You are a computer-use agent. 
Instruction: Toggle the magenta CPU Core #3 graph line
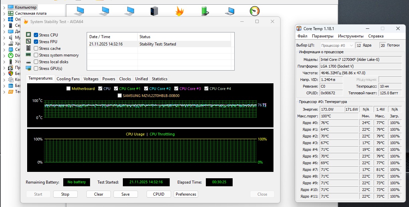[x=176, y=89]
